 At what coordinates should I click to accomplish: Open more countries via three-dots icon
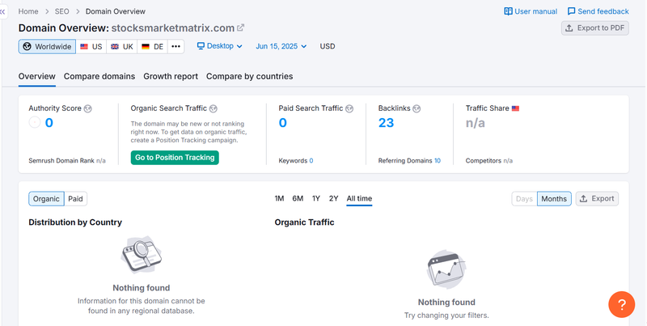pyautogui.click(x=175, y=47)
